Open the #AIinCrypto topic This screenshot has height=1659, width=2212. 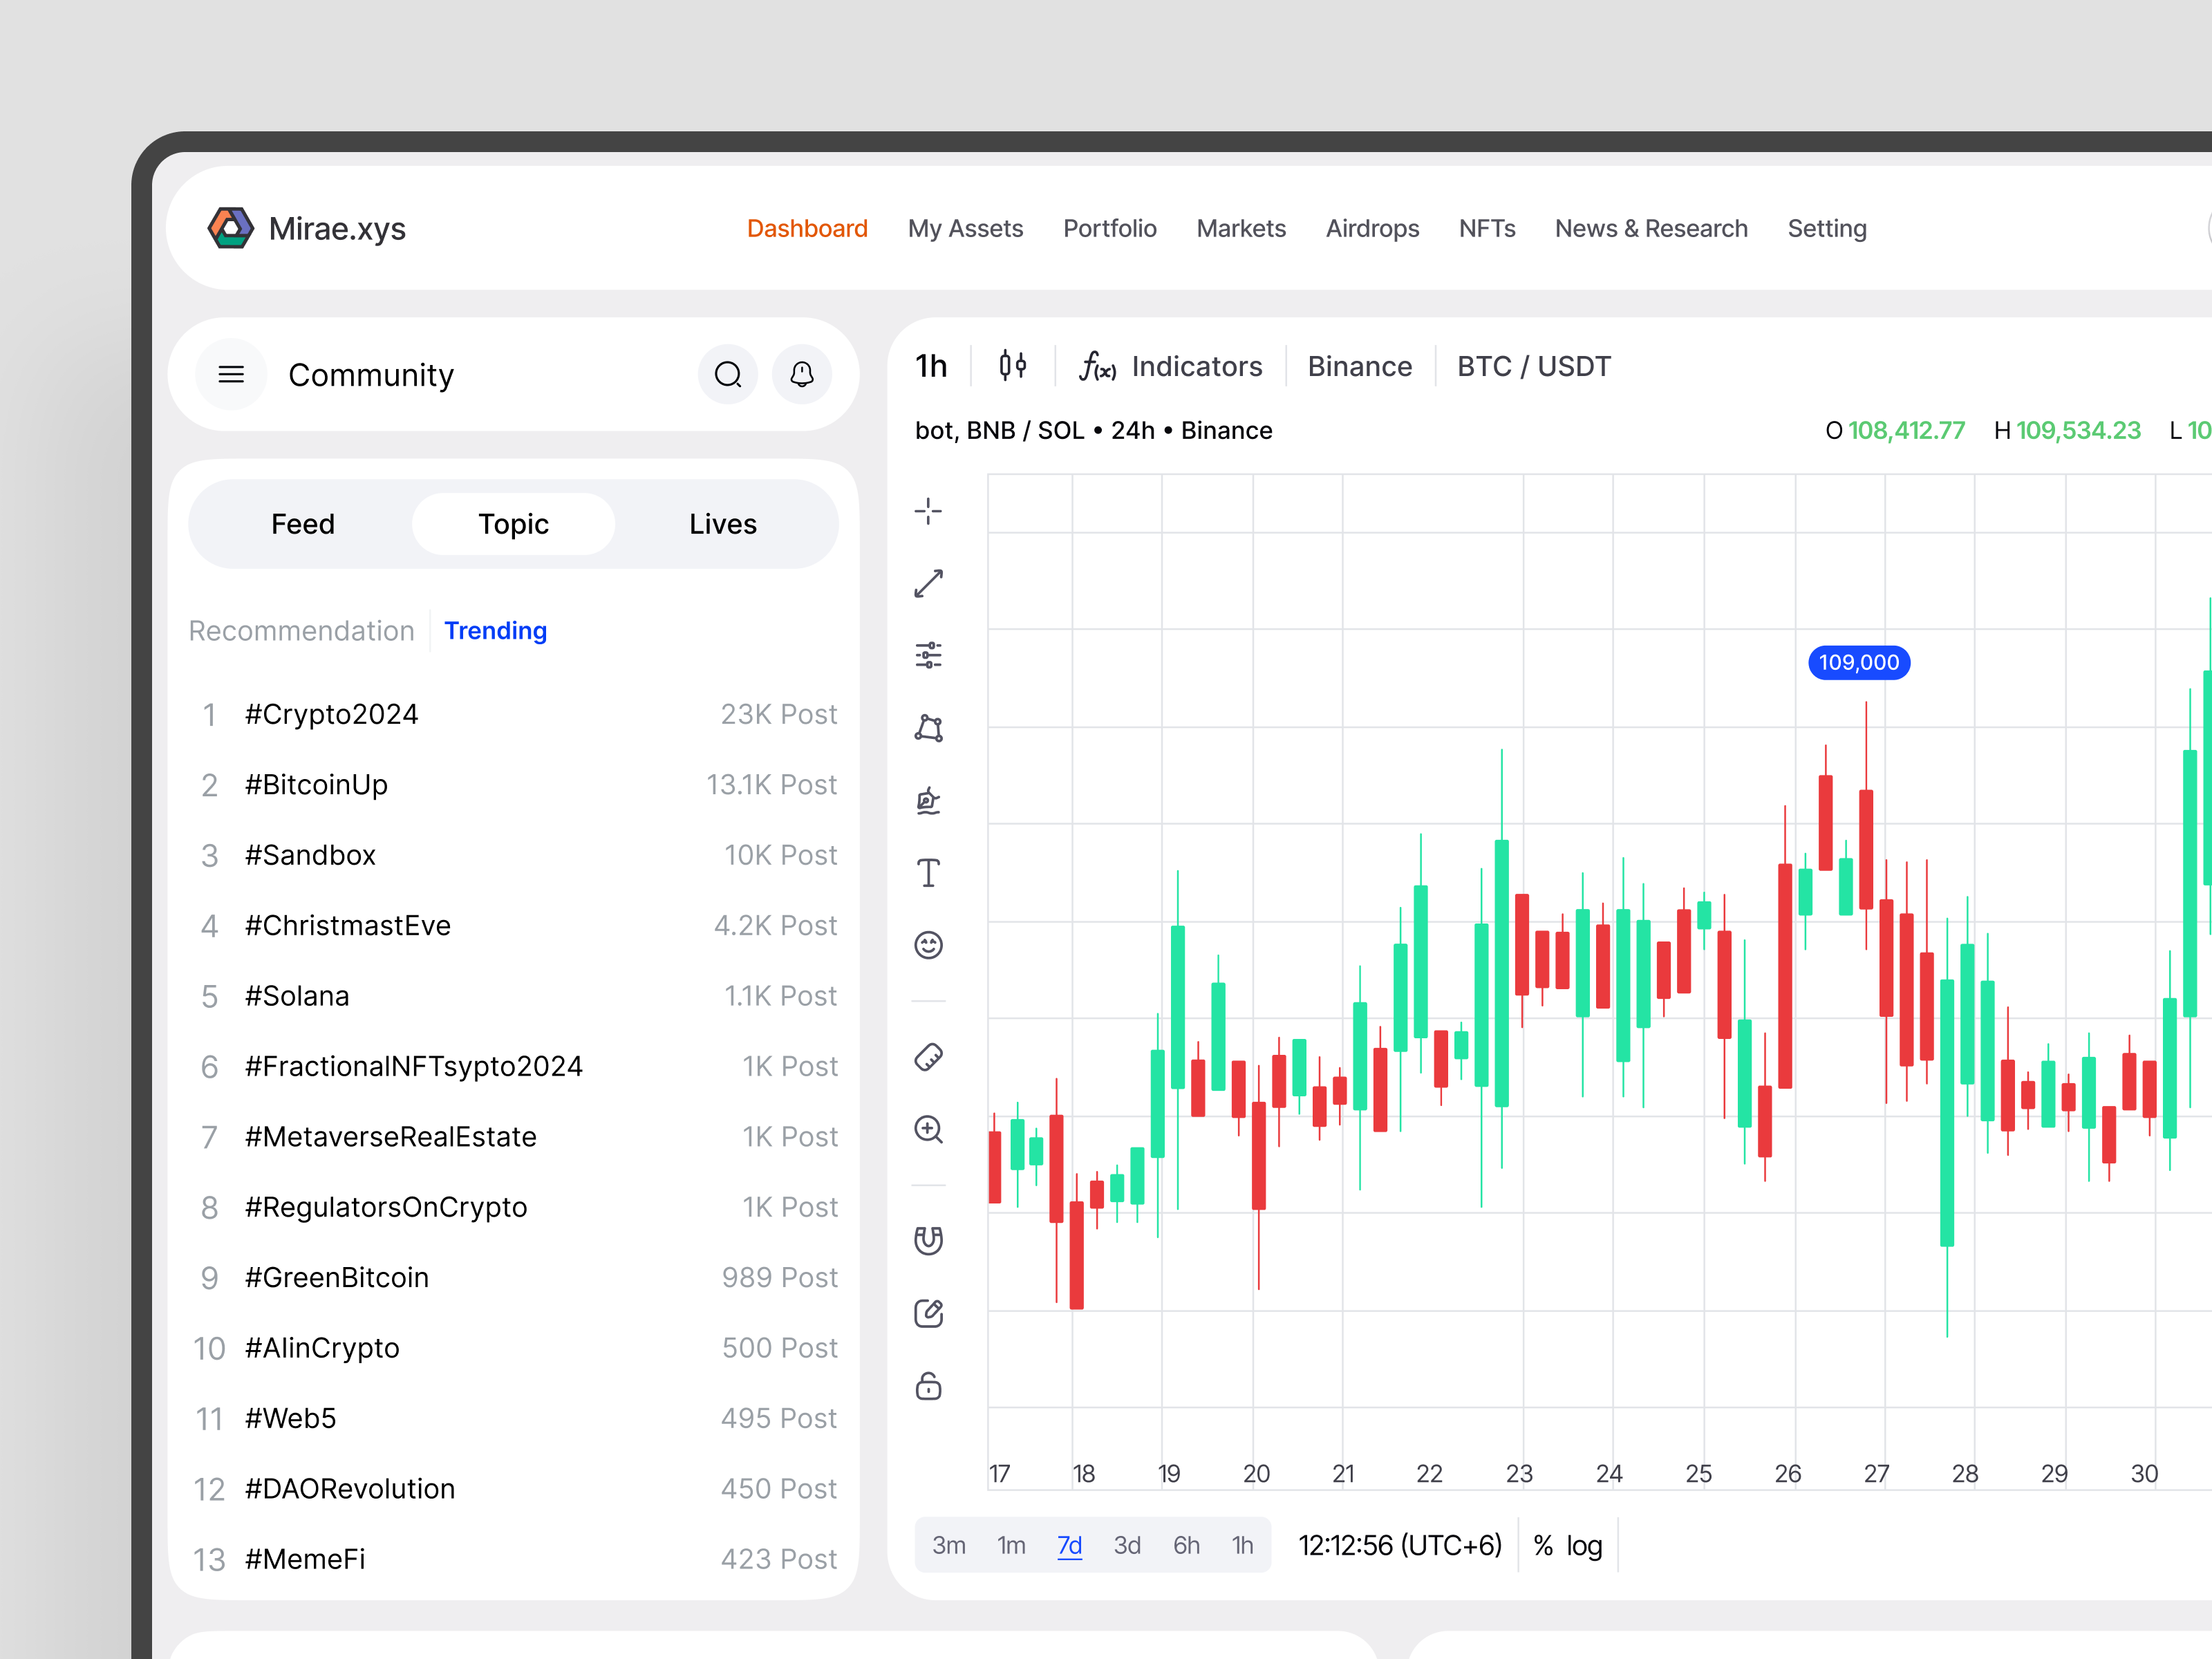(513, 1348)
